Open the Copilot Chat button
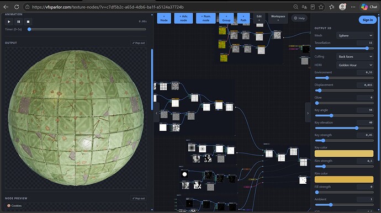Viewport: 381px width, 213px height. click(369, 7)
